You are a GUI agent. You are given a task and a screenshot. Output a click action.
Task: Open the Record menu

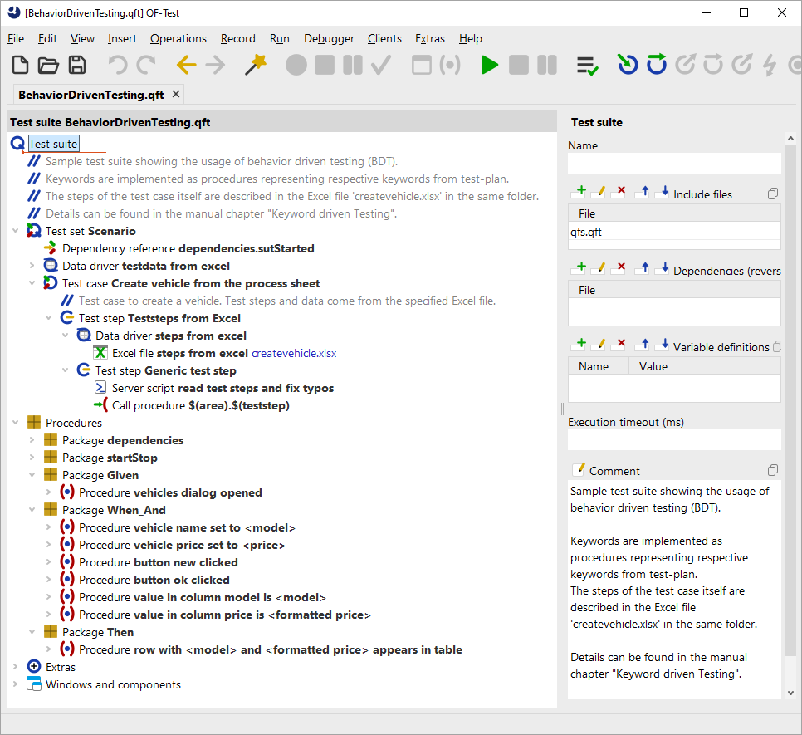(237, 38)
